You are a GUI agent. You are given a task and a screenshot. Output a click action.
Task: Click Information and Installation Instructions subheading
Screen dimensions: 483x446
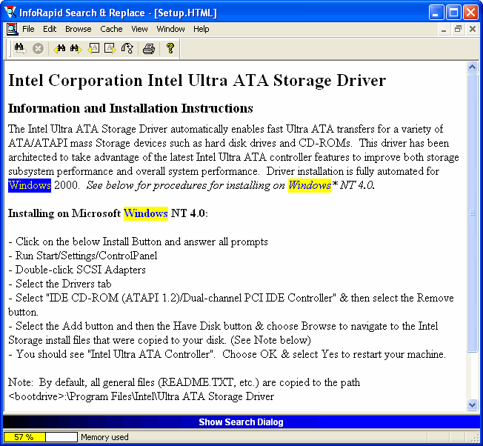tap(130, 108)
